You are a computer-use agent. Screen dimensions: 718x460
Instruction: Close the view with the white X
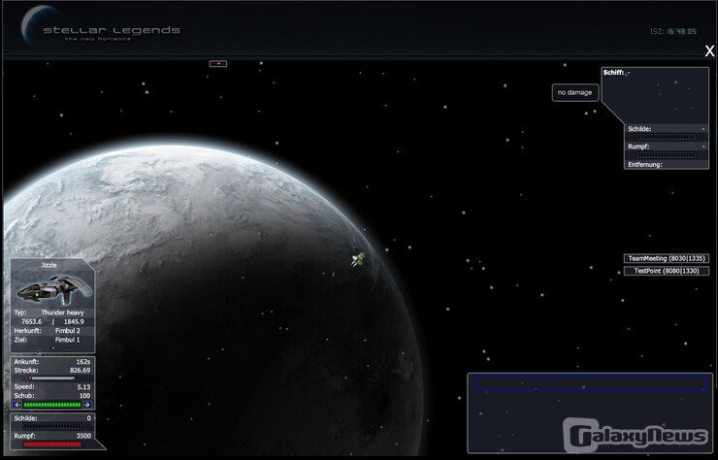click(x=709, y=51)
